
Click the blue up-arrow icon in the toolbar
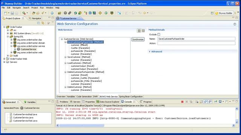[52, 13]
